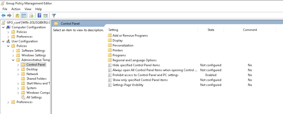The image size is (283, 114).
Task: Click the blue question mark Help icon
Action: click(40, 15)
